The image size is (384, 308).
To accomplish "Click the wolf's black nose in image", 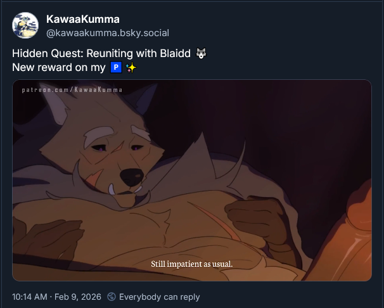I will 132,177.
